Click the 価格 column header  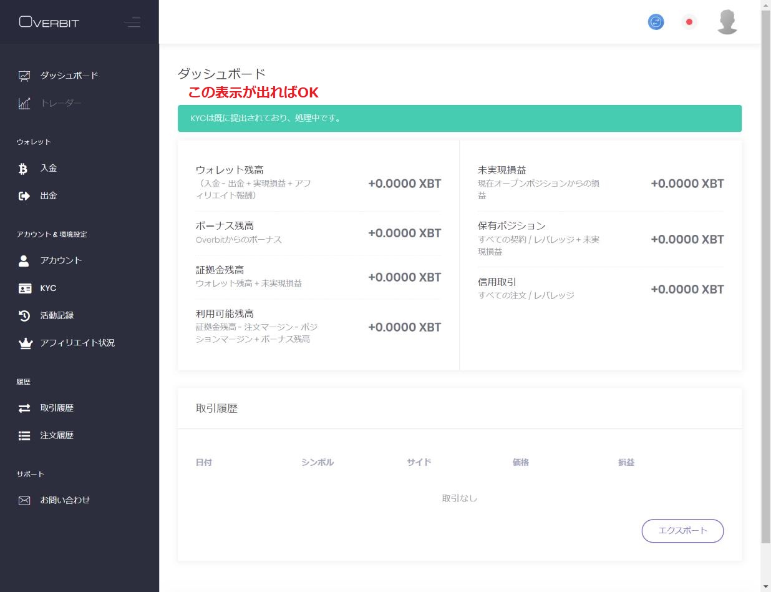[x=521, y=463]
